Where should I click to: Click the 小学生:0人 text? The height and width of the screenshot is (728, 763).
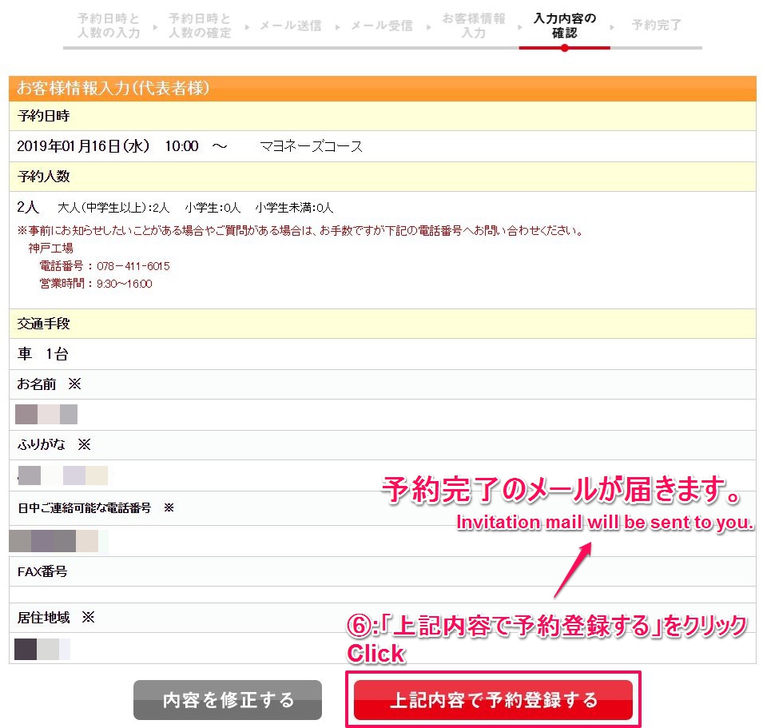pos(213,208)
